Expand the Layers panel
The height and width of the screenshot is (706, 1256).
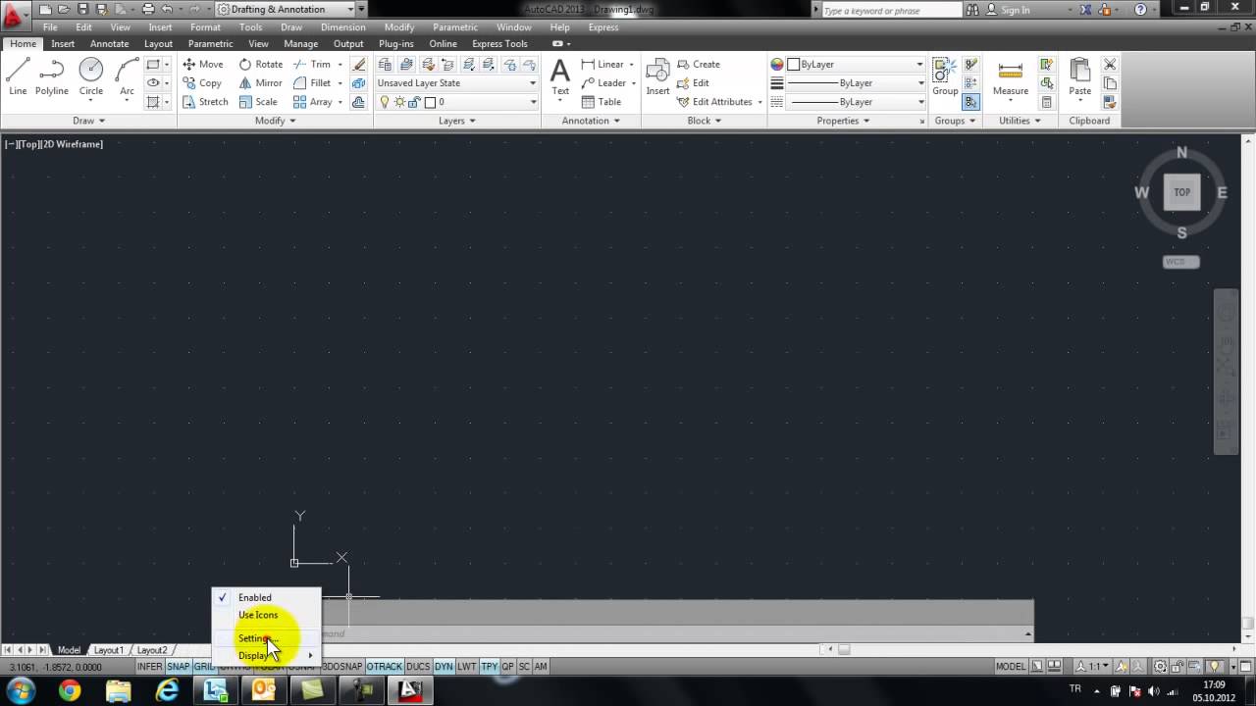[457, 121]
